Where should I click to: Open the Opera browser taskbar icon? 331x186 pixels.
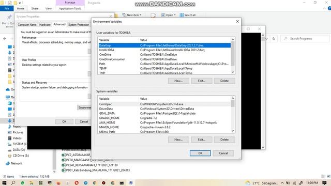(77, 183)
